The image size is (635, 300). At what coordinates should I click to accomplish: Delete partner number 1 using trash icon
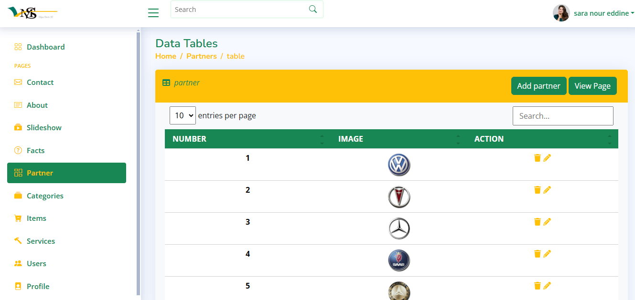point(538,158)
